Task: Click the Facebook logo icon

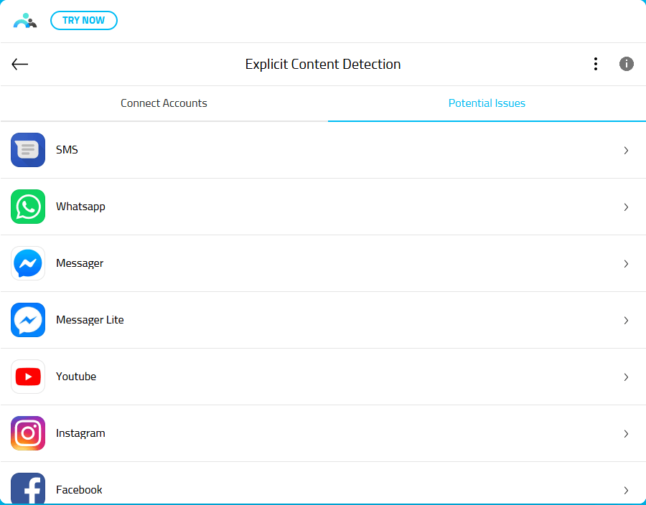Action: [x=28, y=489]
